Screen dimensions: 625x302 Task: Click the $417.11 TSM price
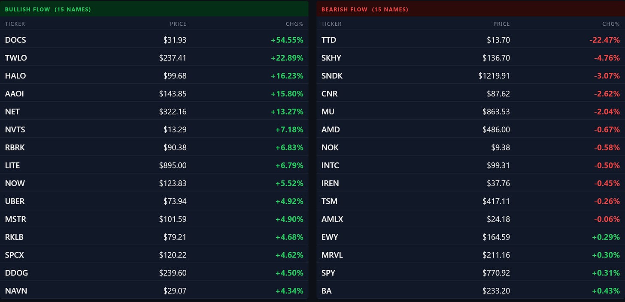click(x=496, y=201)
